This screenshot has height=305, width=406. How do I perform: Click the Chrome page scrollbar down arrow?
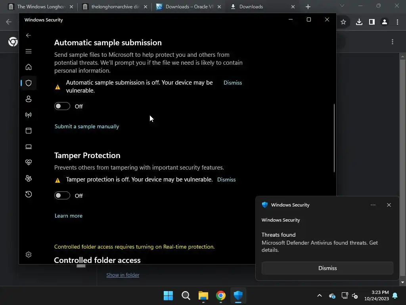402,282
